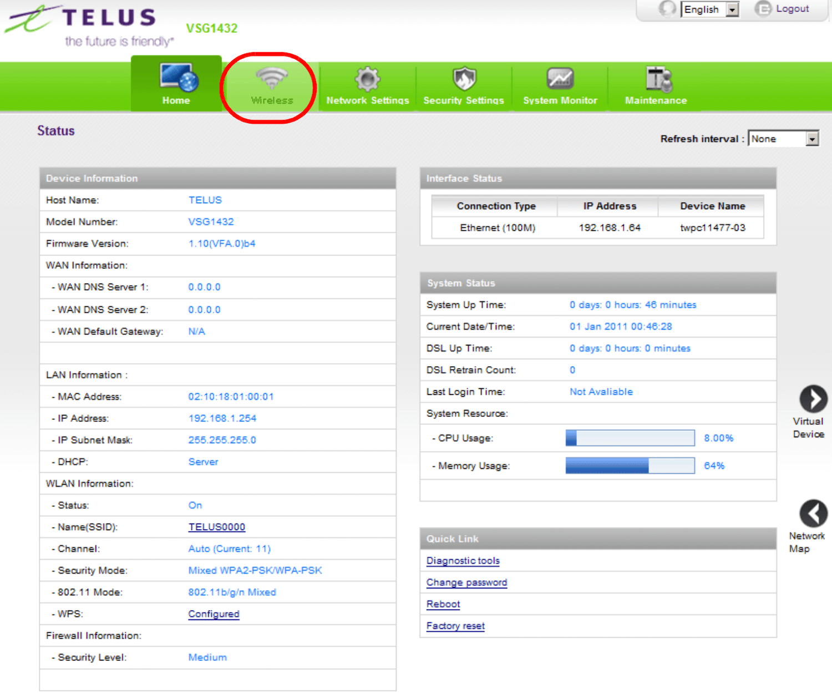This screenshot has width=832, height=695.
Task: Select WAN DNS Server 1 address value
Action: [204, 287]
